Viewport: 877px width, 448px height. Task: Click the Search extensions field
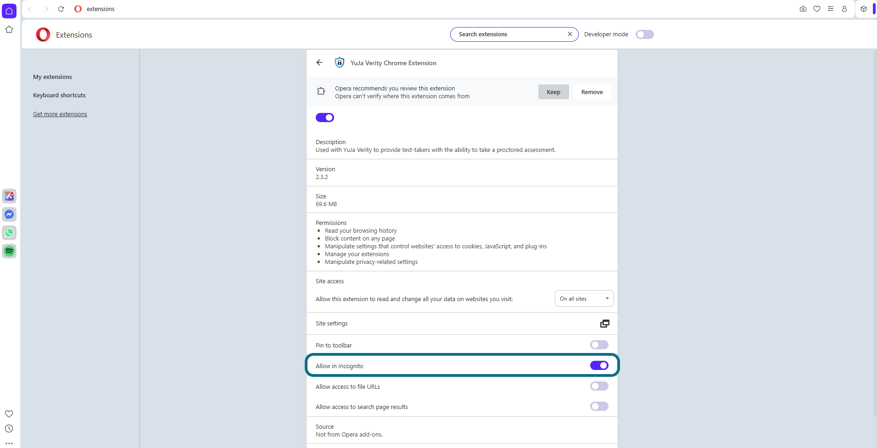[x=509, y=34]
